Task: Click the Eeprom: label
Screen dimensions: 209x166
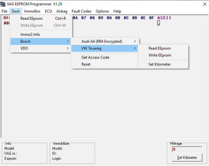Action: tap(10, 158)
